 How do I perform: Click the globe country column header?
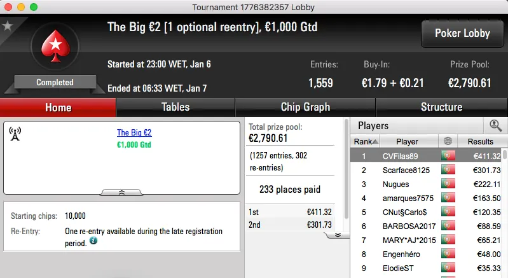pos(448,141)
